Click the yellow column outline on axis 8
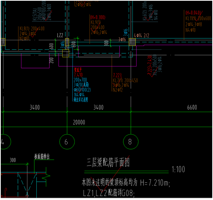Image resolution: width=213 pixels, height=200 pixels. pos(132,42)
